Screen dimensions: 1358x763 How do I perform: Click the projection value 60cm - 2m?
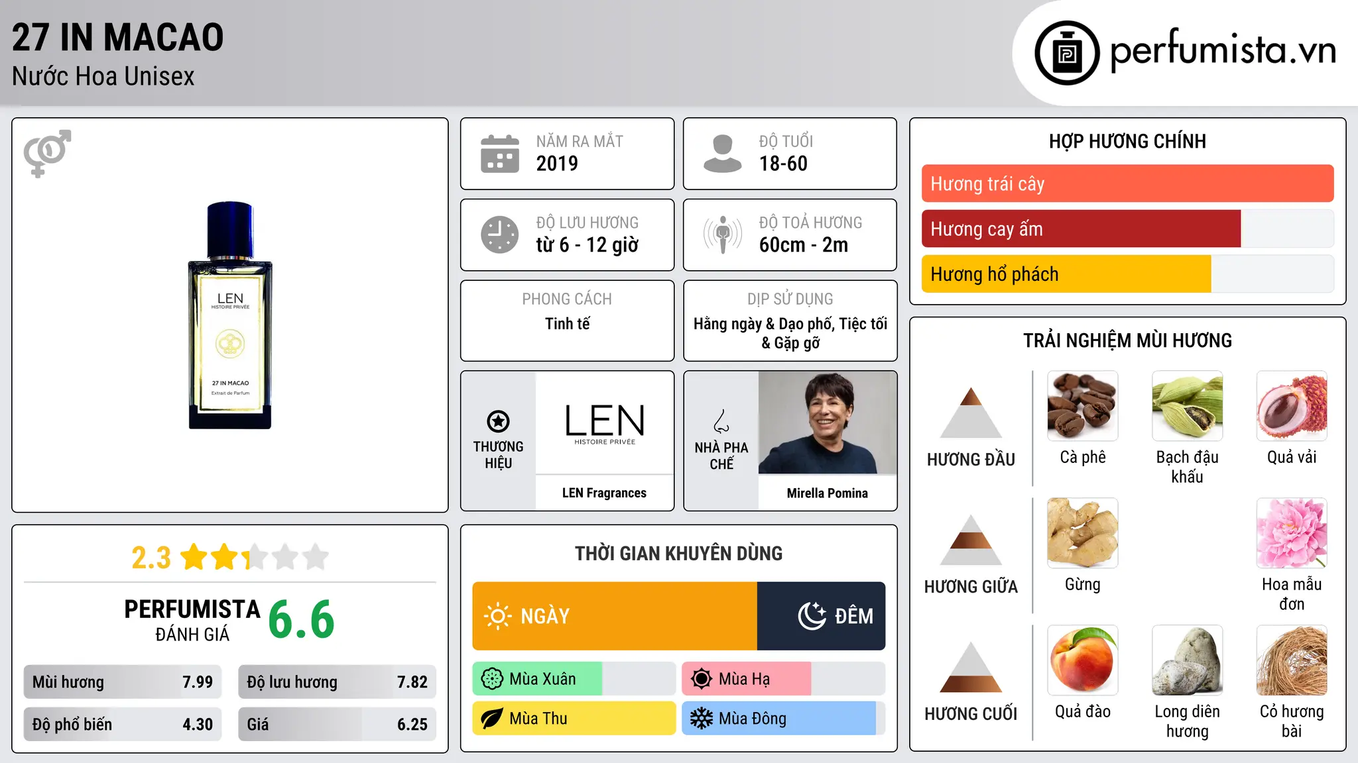[x=804, y=245]
